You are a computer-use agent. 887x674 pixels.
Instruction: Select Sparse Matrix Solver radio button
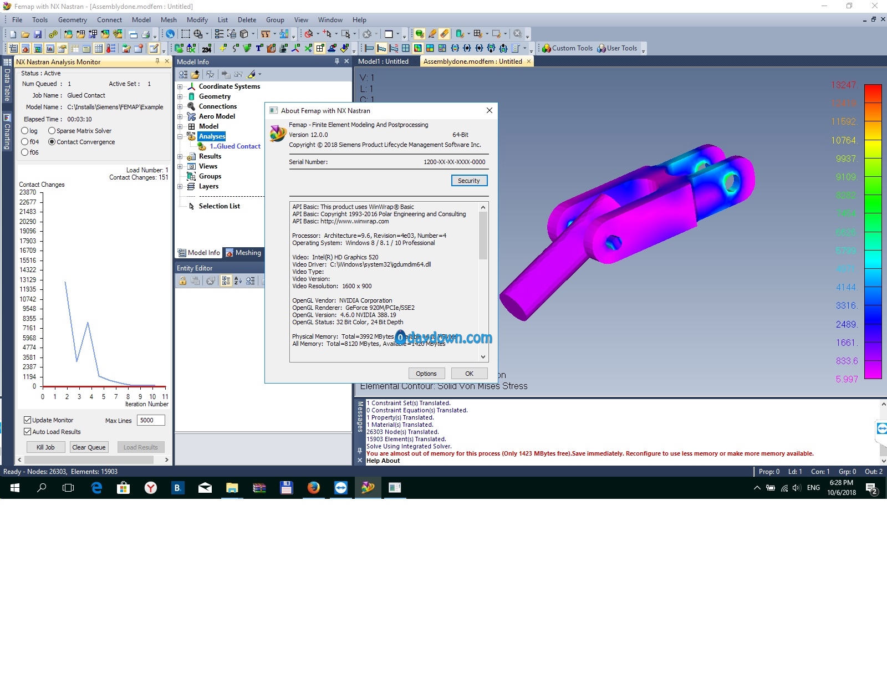52,131
